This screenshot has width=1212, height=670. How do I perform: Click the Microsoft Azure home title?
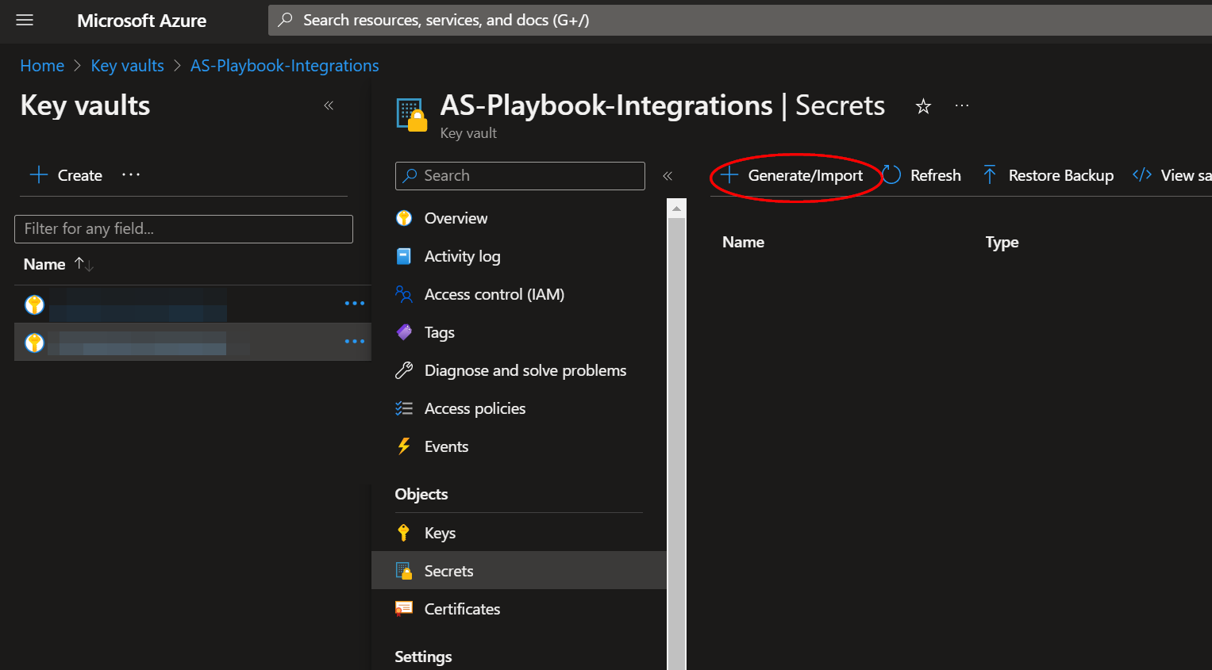[x=141, y=21]
